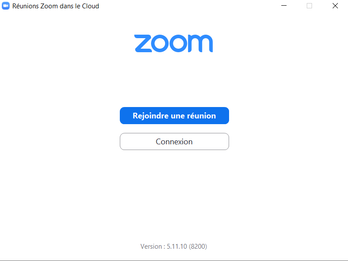Click Rejoindre une réunion button
This screenshot has width=348, height=261.
(x=174, y=116)
